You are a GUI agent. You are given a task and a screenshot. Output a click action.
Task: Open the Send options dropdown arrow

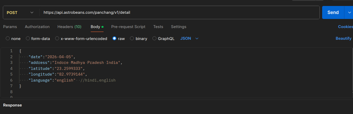tap(349, 12)
